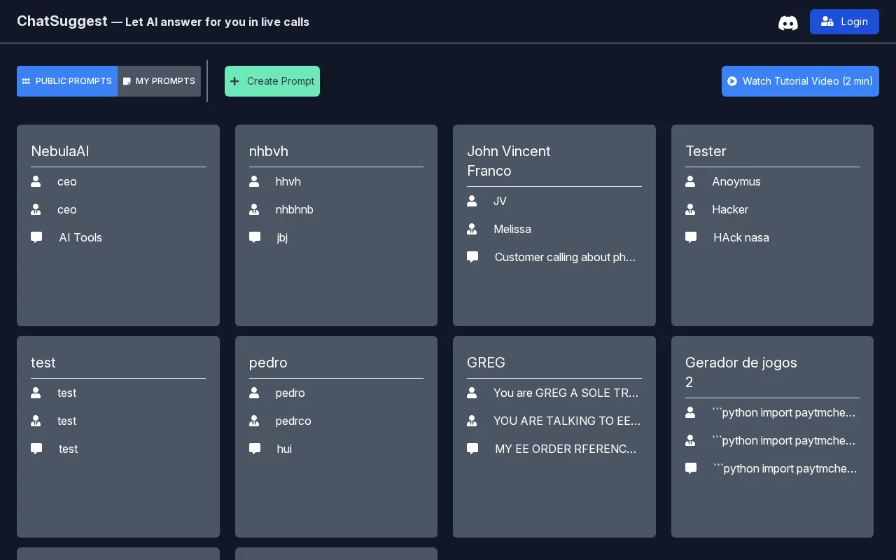The image size is (896, 560).
Task: Click the ChatSuggest logo title
Action: pyautogui.click(x=62, y=21)
